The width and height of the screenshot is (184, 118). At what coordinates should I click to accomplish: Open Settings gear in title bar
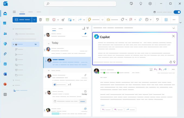(x=150, y=4)
